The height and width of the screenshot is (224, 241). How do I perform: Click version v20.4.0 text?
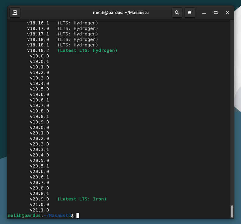(40, 155)
